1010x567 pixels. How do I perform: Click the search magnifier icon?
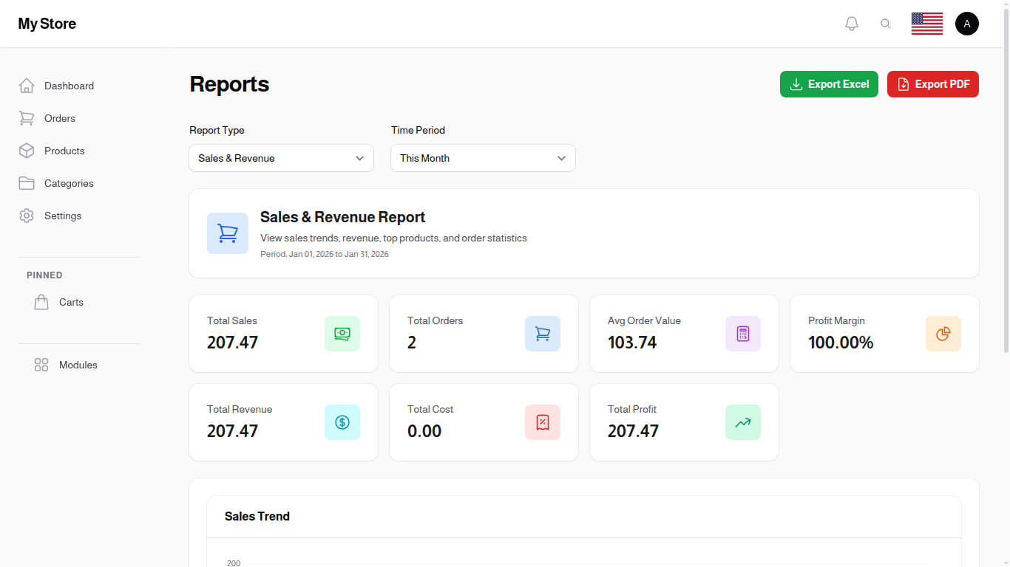[886, 23]
